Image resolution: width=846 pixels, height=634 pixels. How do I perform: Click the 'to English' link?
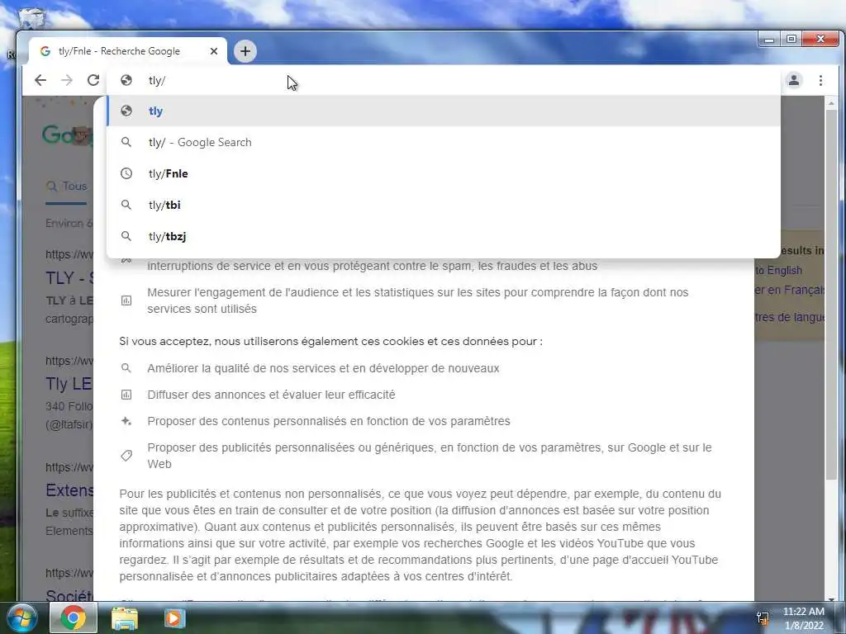tap(778, 270)
